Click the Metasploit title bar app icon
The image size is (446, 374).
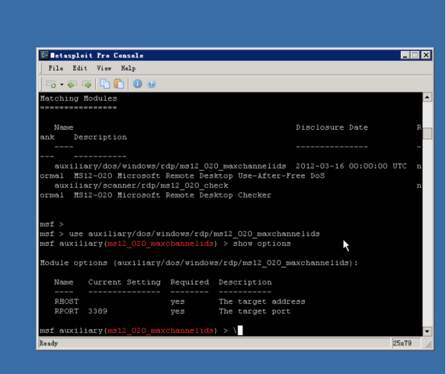coord(44,55)
